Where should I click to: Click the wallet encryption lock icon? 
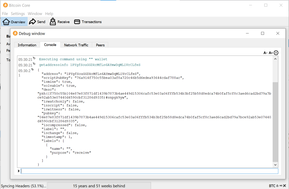(x=278, y=186)
